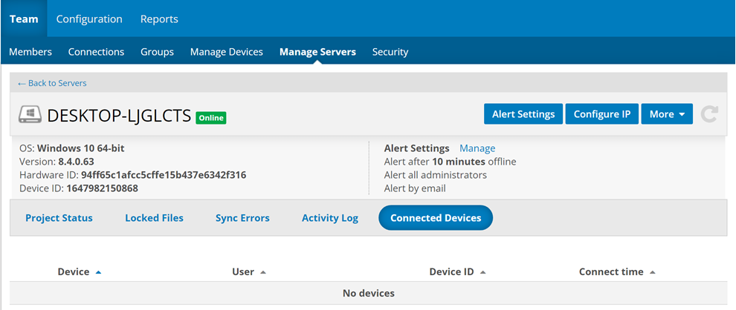The width and height of the screenshot is (736, 310).
Task: Open the Configuration top menu
Action: pos(89,19)
